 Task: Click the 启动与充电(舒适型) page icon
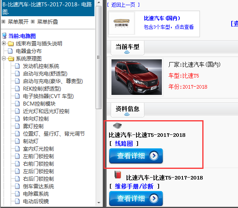click(17, 74)
